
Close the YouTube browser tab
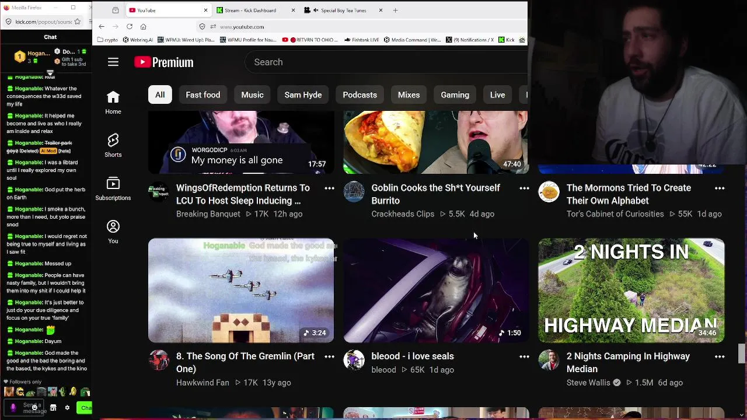tap(205, 10)
